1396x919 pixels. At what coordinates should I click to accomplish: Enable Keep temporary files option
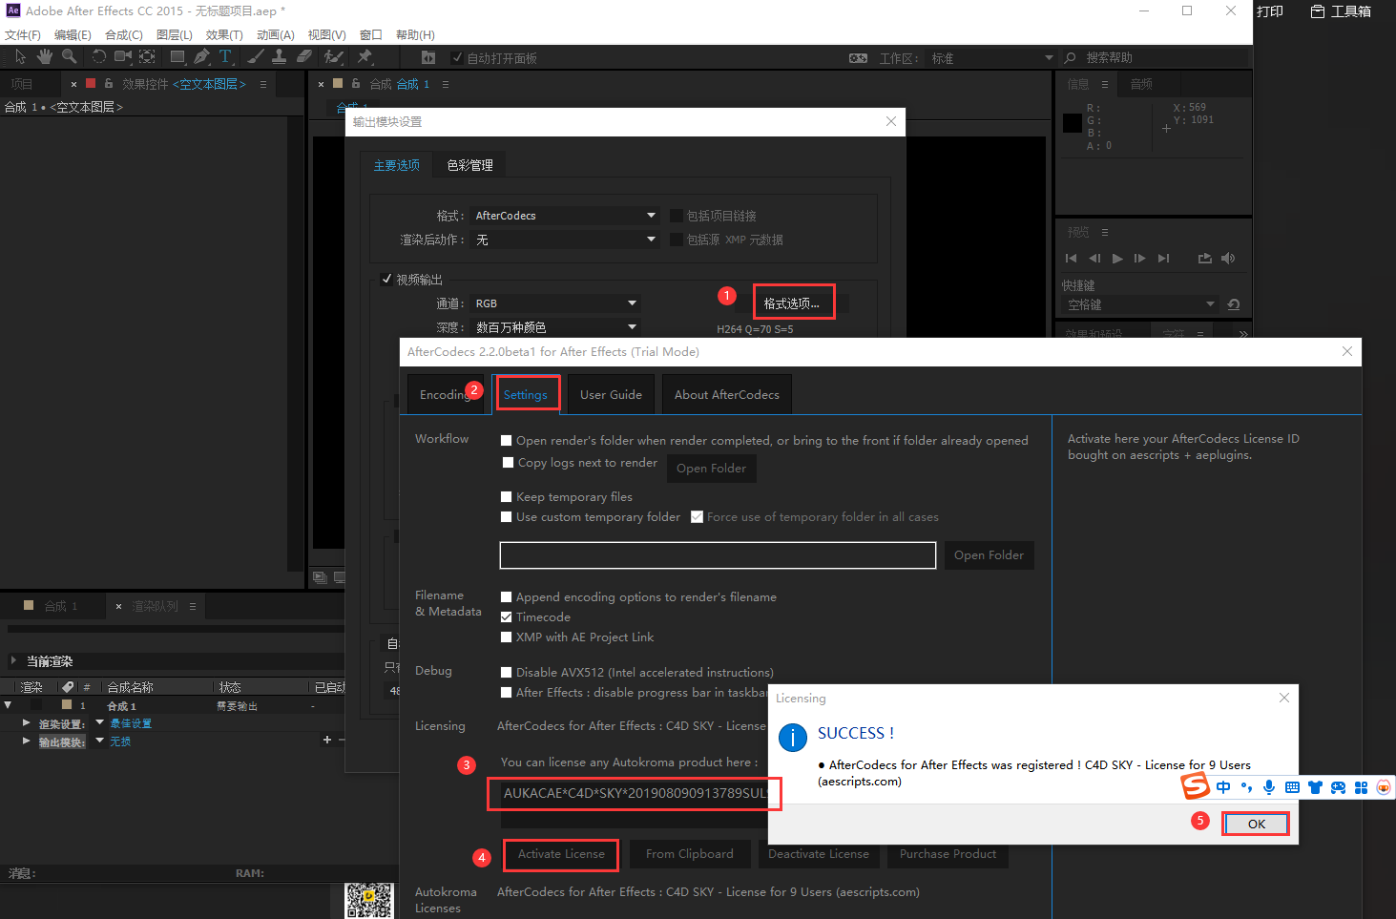point(506,496)
